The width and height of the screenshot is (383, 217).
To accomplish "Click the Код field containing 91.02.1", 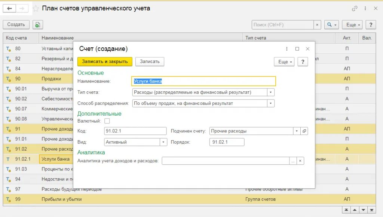I will pos(135,131).
